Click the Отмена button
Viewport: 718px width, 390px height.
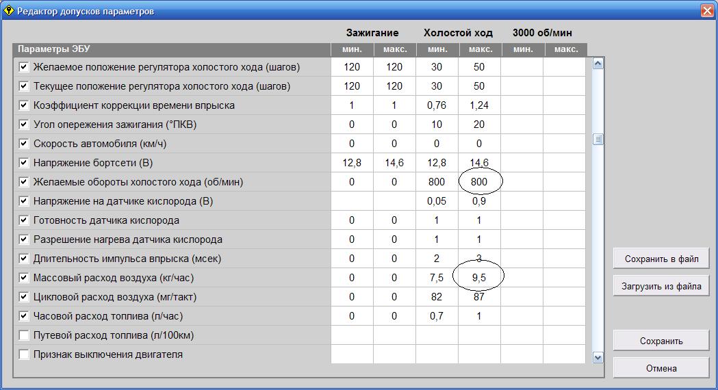click(661, 369)
